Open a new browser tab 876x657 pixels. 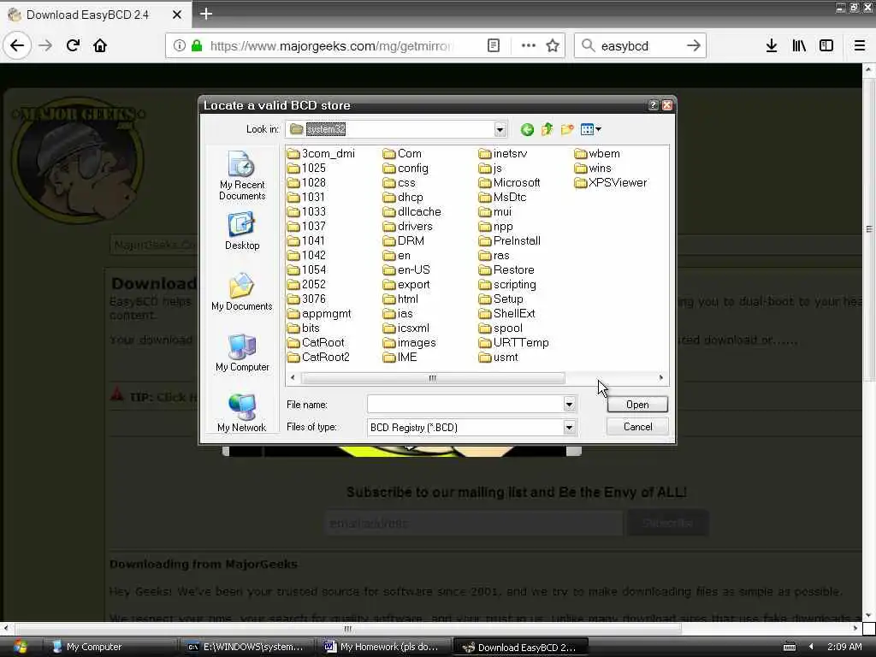click(206, 14)
